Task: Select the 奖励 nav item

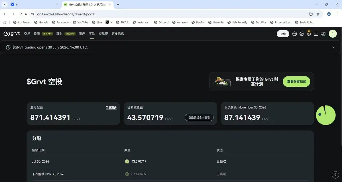Action: tap(92, 34)
